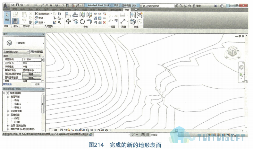Click the Save icon in Quick Access Toolbar
253x149 pixels.
pyautogui.click(x=17, y=5)
